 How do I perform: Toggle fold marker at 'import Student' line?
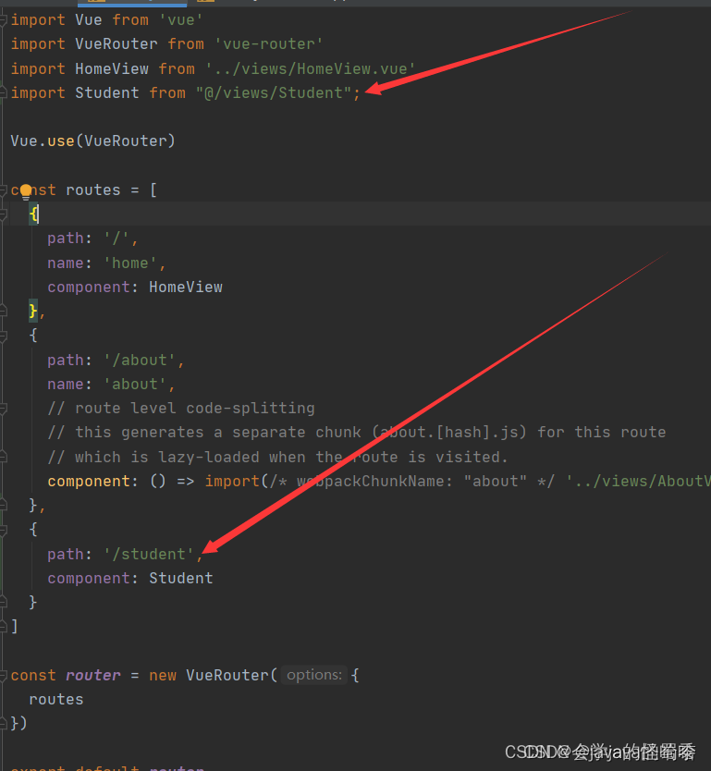click(3, 92)
